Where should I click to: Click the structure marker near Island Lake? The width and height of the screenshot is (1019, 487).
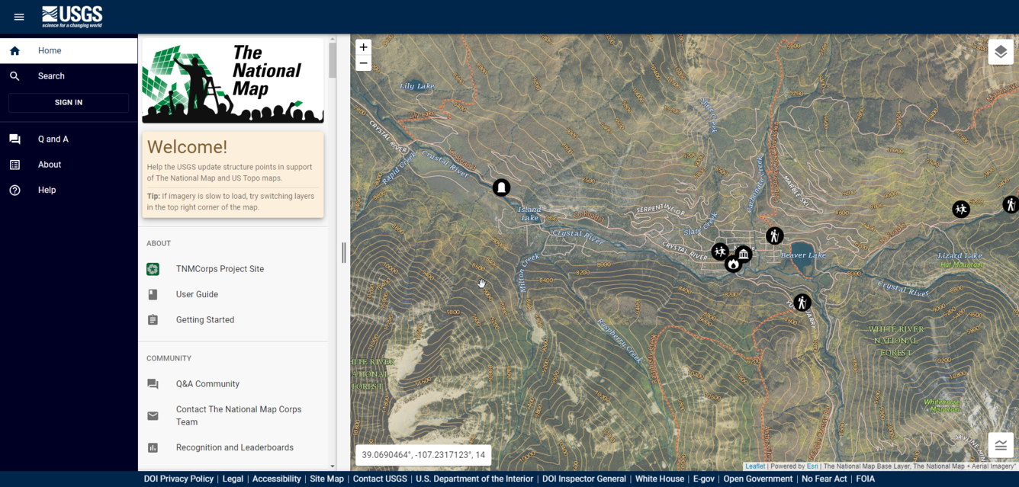(501, 187)
